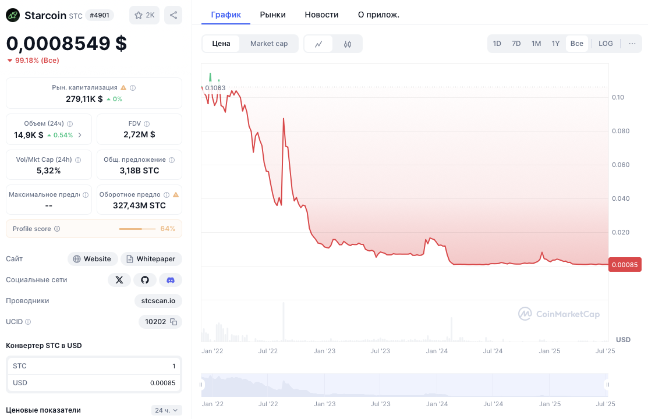Open the 24 ч. period dropdown
The width and height of the screenshot is (648, 419).
(166, 410)
